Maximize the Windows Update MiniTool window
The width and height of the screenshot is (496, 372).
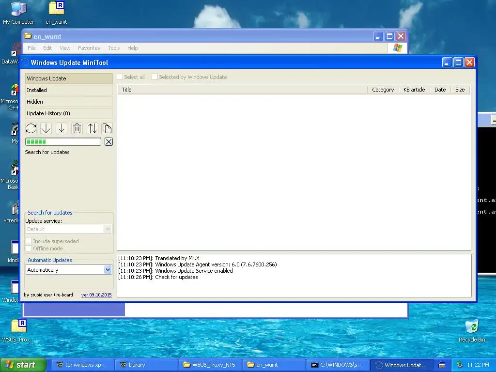tap(458, 62)
